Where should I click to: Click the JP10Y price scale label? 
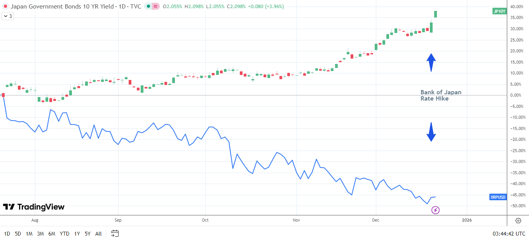[499, 11]
